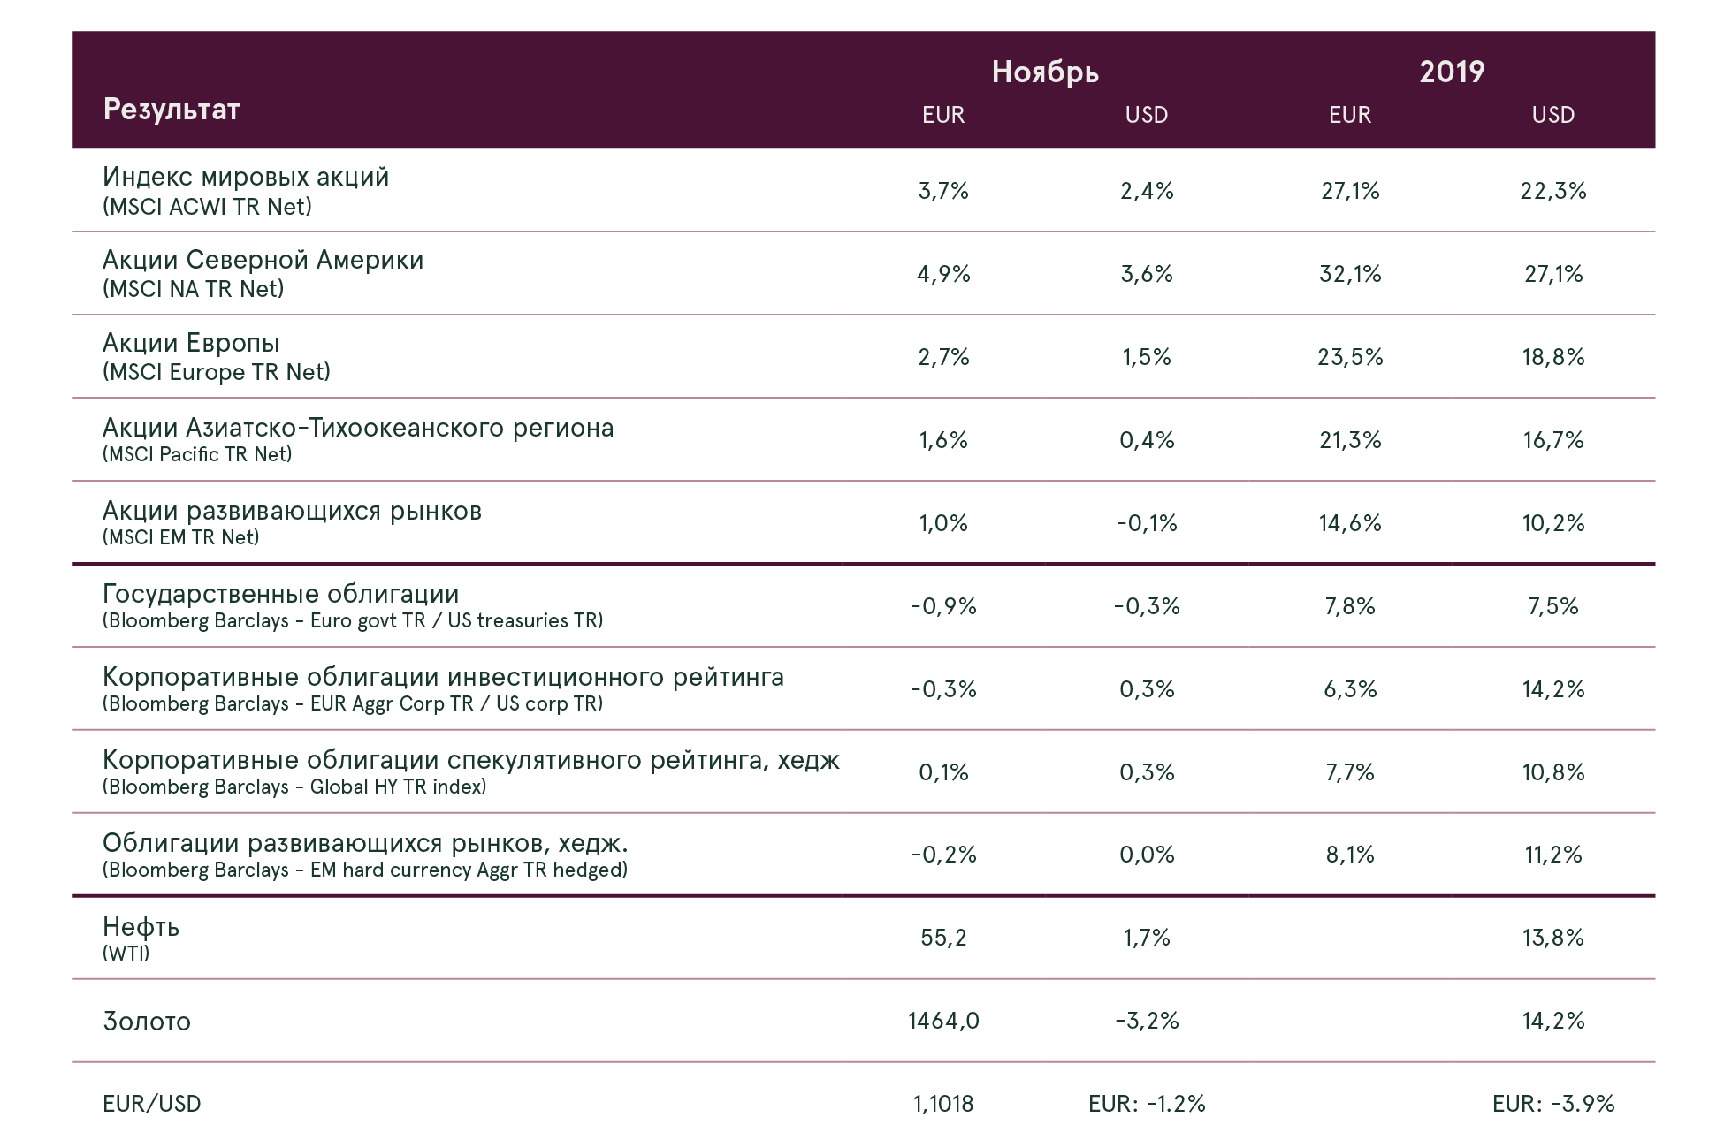Click Europe equities November EUR value 2,7%

point(943,358)
